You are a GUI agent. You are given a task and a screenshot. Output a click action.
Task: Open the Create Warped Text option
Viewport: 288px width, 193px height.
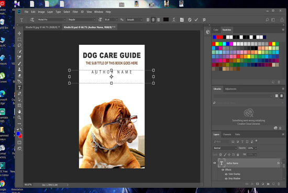point(174,20)
